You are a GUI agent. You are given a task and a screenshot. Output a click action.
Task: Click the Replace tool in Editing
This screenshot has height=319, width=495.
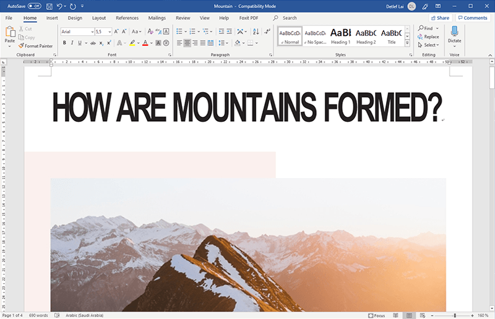[x=428, y=36]
